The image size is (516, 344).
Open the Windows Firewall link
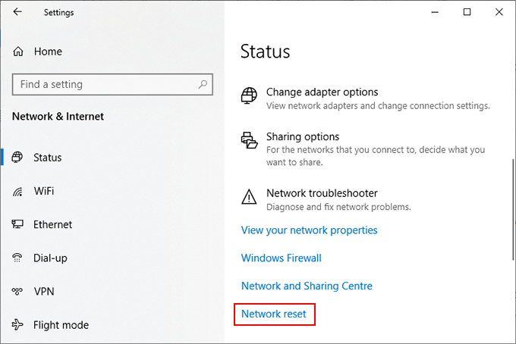[281, 258]
